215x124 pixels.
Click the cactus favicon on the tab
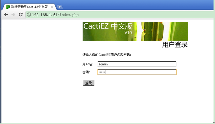pyautogui.click(x=8, y=7)
